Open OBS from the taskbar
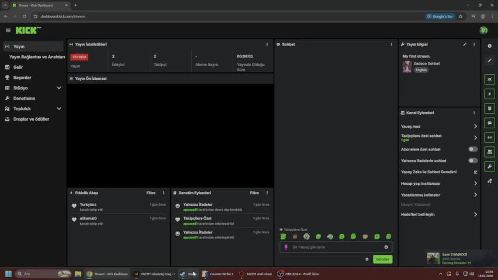Viewport: 498px width, 280px height. pos(298,274)
